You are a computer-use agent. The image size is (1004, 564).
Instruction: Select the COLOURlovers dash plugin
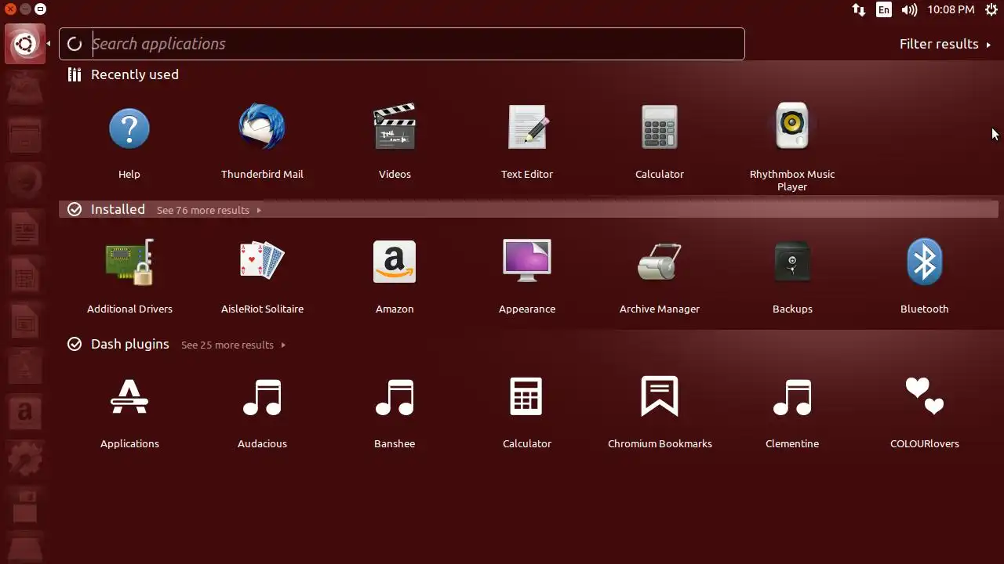click(x=925, y=396)
